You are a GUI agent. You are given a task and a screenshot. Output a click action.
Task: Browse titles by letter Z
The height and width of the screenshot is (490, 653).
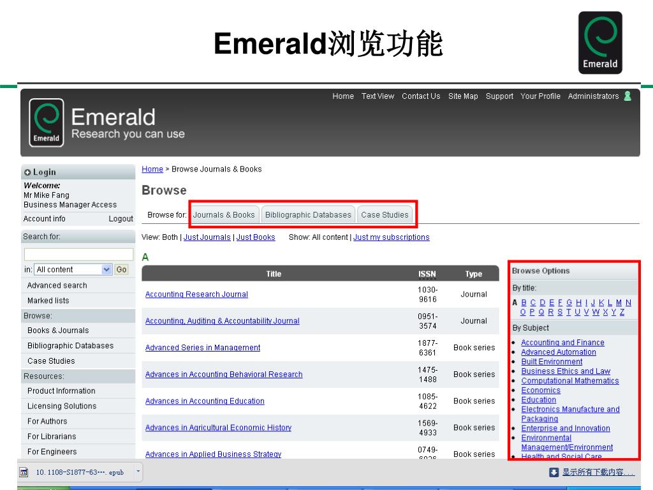click(x=622, y=312)
